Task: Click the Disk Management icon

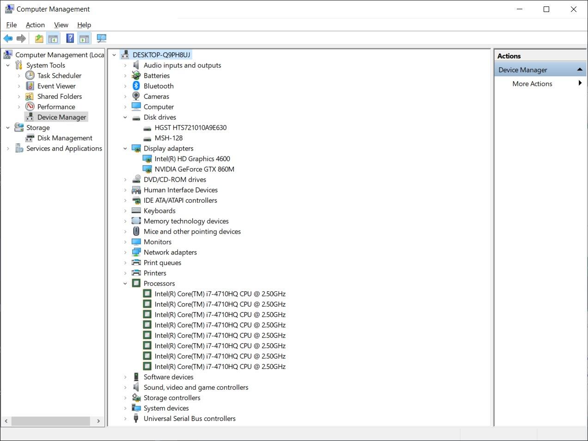Action: click(x=30, y=138)
